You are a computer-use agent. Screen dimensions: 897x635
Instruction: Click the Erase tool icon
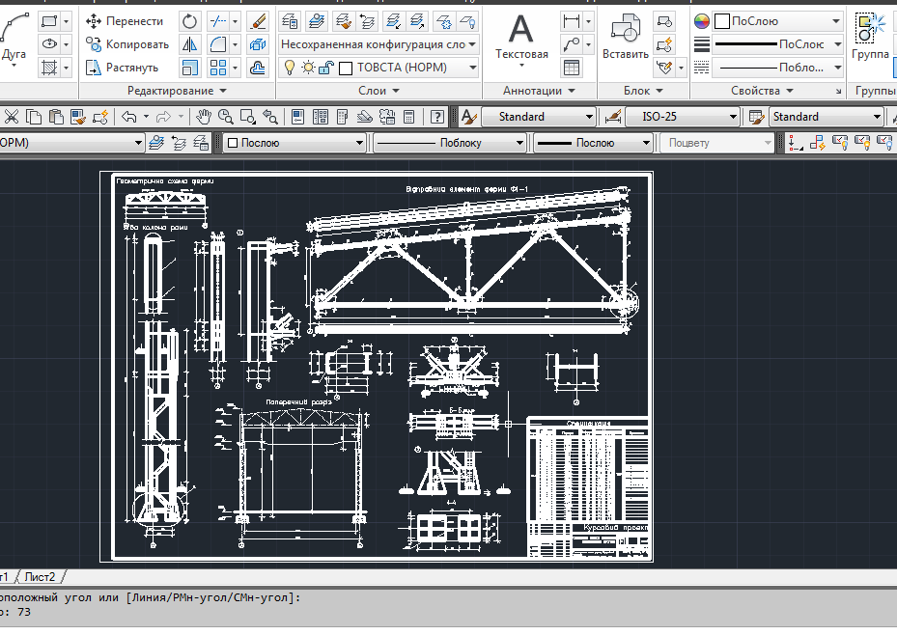258,22
